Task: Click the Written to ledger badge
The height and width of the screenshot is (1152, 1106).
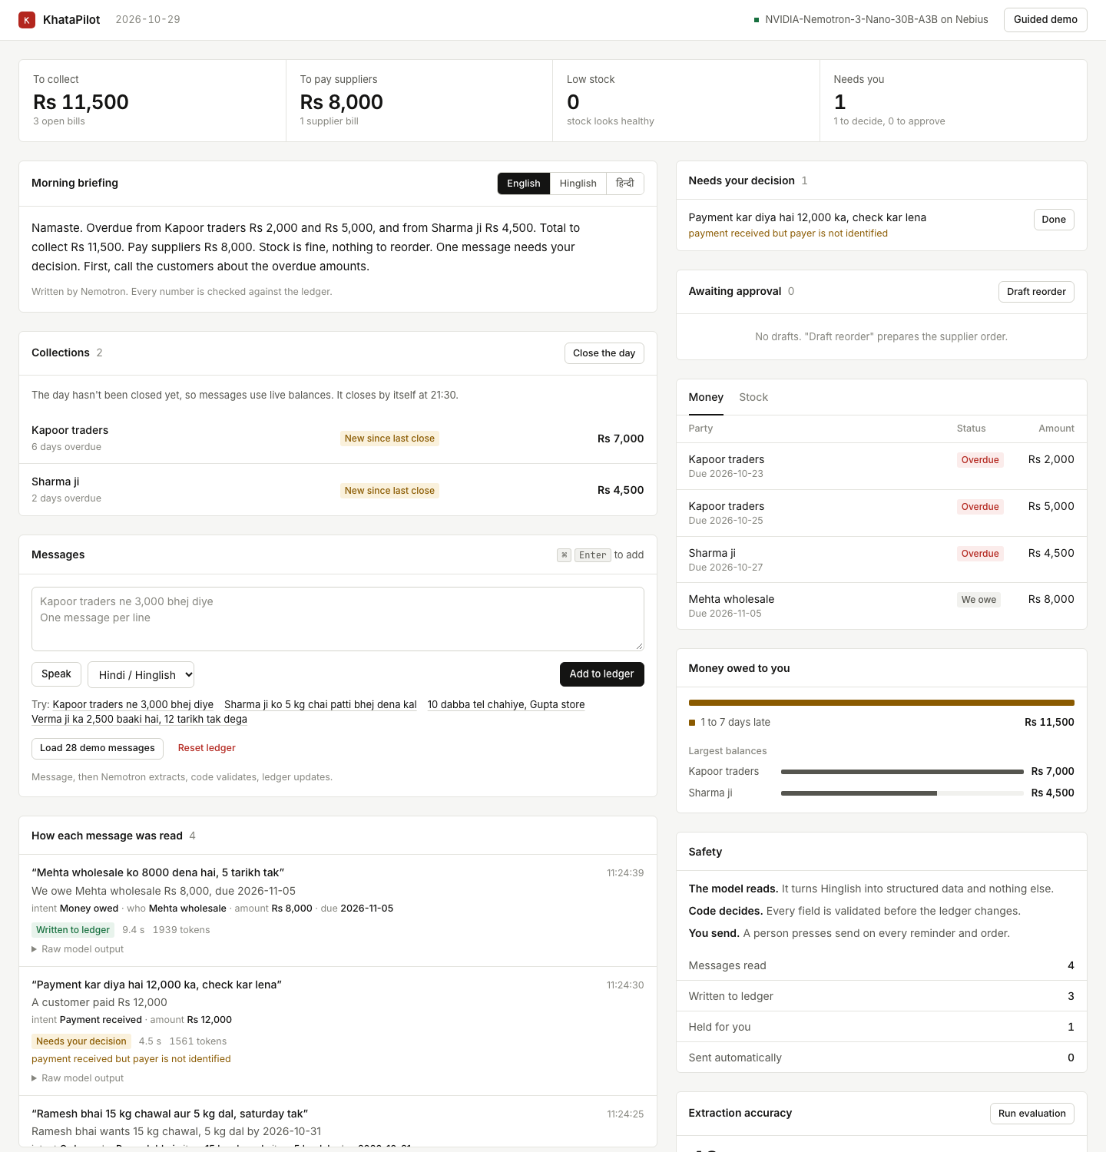Action: pos(73,930)
